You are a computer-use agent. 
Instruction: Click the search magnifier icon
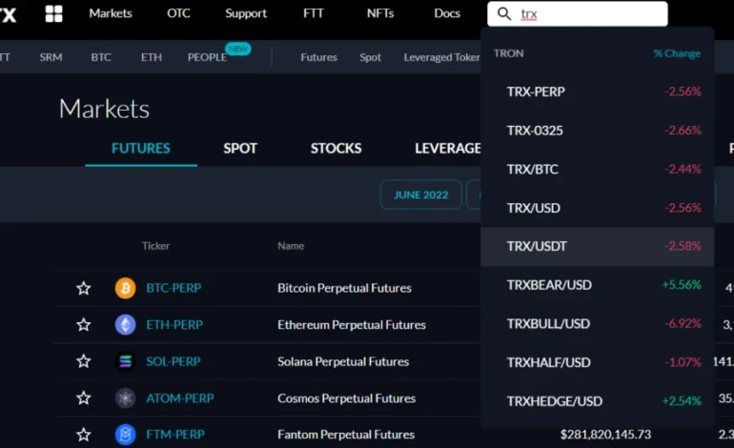[503, 13]
